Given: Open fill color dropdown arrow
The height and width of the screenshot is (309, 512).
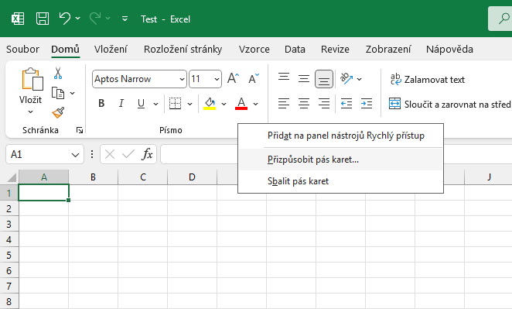Looking at the screenshot, I should (224, 104).
